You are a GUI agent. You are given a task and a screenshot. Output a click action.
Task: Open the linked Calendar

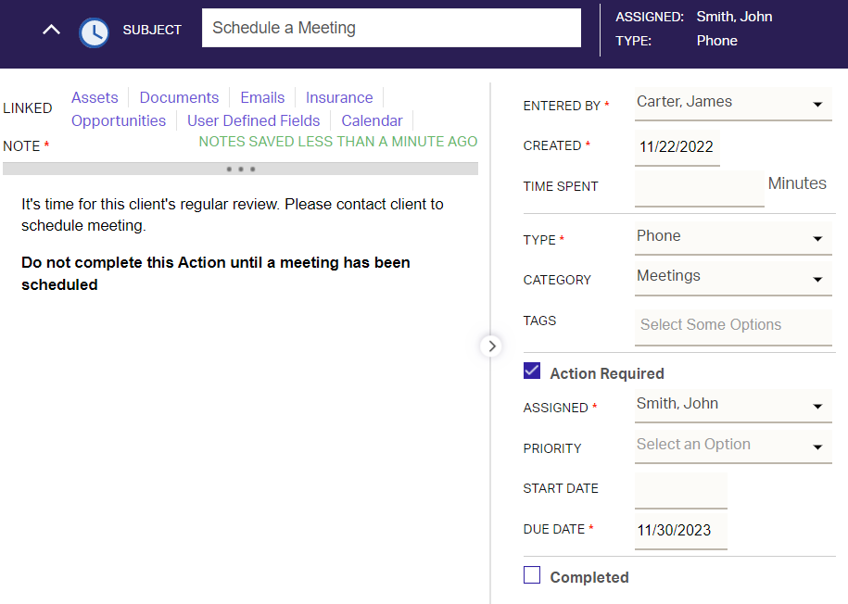(372, 120)
